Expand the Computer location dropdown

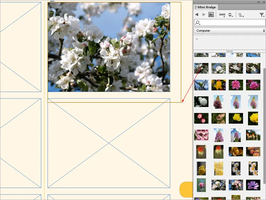[x=230, y=31]
